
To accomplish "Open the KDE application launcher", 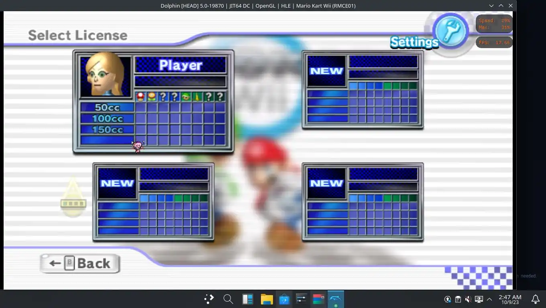I will [209, 299].
